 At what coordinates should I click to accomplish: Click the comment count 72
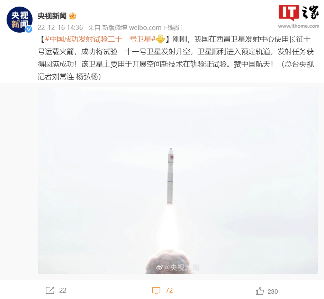[x=169, y=291]
